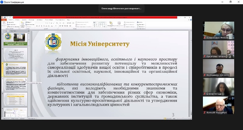Click the Format Painter command
Viewport: 243px width, 130px height.
(13, 27)
